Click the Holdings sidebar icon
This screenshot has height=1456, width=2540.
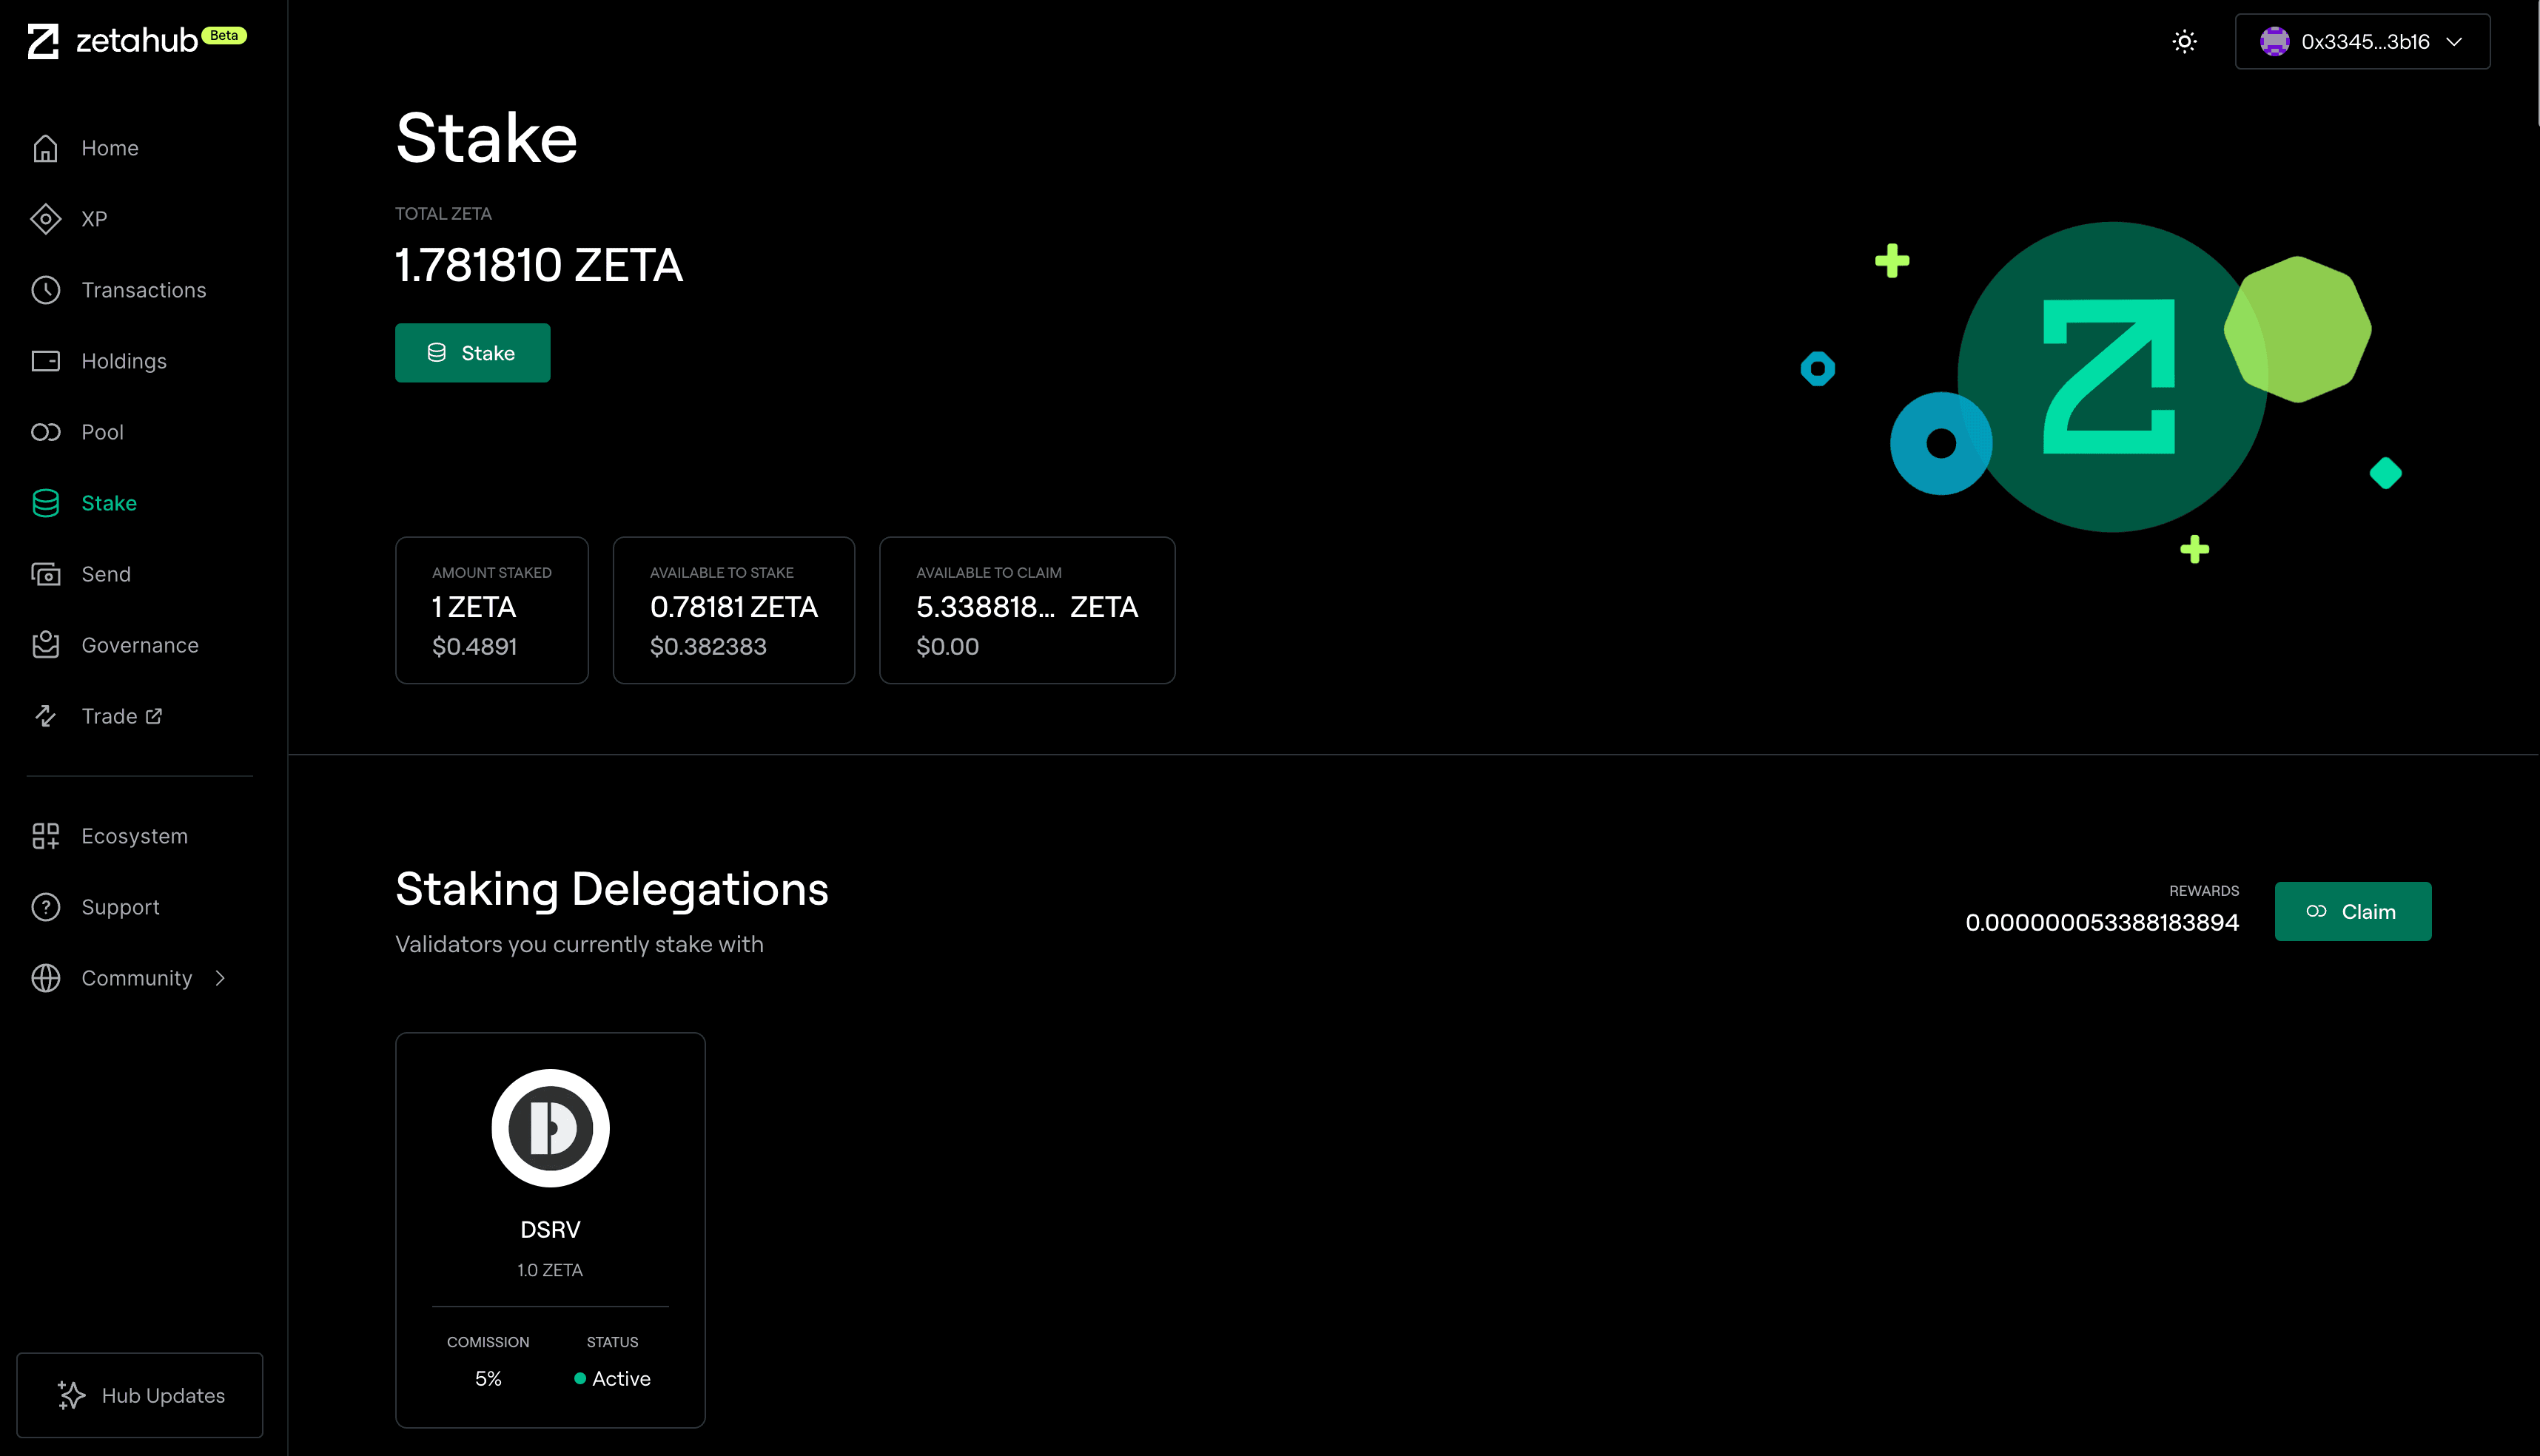coord(47,361)
